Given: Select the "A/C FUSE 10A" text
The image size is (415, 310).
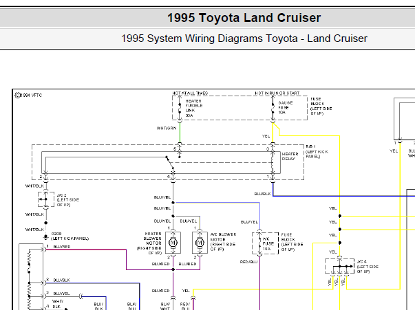Looking at the screenshot, I should pyautogui.click(x=268, y=243).
